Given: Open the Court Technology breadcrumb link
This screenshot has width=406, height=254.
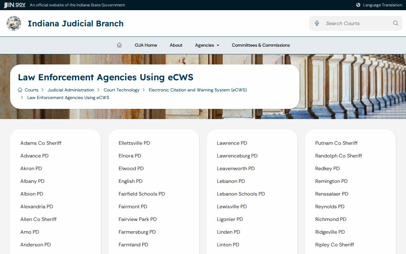Looking at the screenshot, I should (121, 90).
